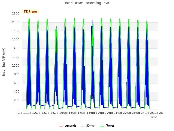Toggle the Tower legend entry
174x131 pixels.
click(107, 126)
